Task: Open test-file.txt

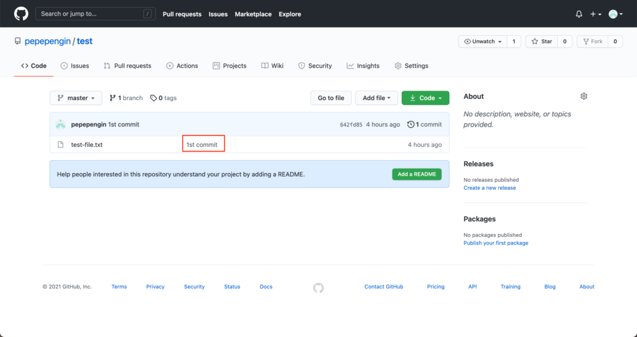Action: click(87, 145)
